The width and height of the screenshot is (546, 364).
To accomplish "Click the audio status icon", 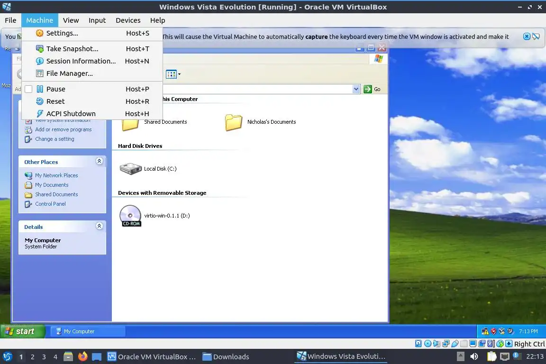I will pos(437,344).
